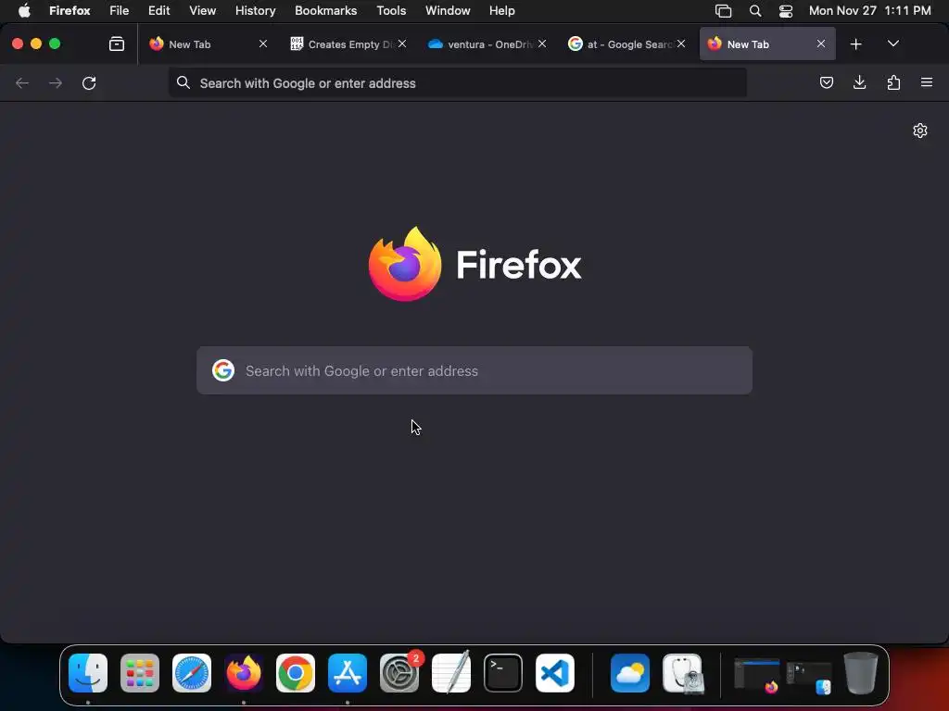Personalize new tab via gear icon
949x711 pixels.
(x=920, y=131)
